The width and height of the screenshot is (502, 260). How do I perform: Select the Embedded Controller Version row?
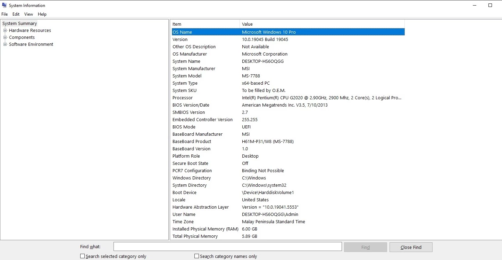point(288,119)
